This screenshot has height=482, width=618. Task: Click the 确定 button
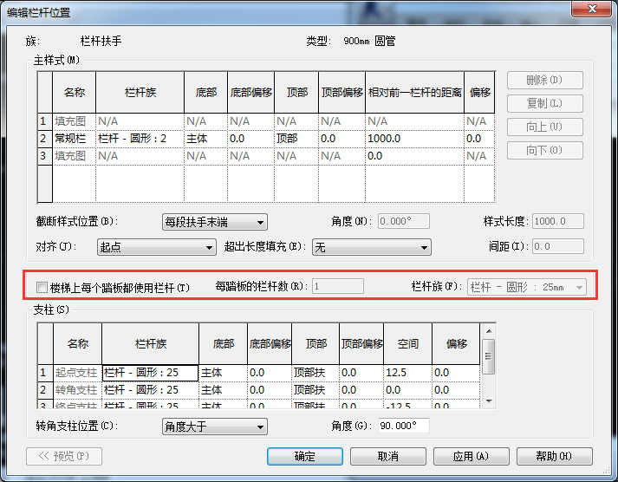(304, 456)
